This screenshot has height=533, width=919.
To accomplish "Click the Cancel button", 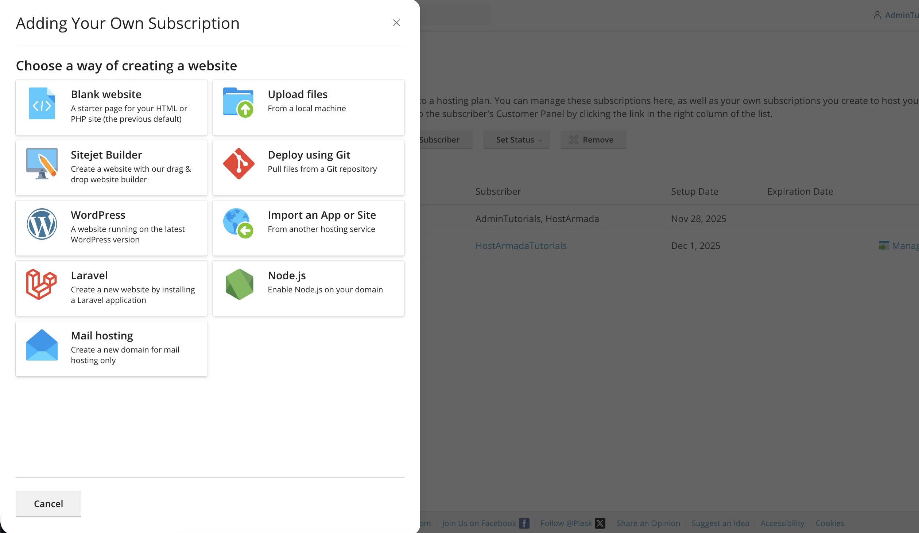I will [49, 503].
